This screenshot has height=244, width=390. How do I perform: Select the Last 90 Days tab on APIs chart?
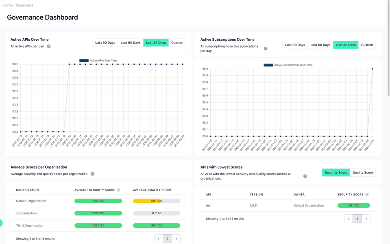pos(105,42)
